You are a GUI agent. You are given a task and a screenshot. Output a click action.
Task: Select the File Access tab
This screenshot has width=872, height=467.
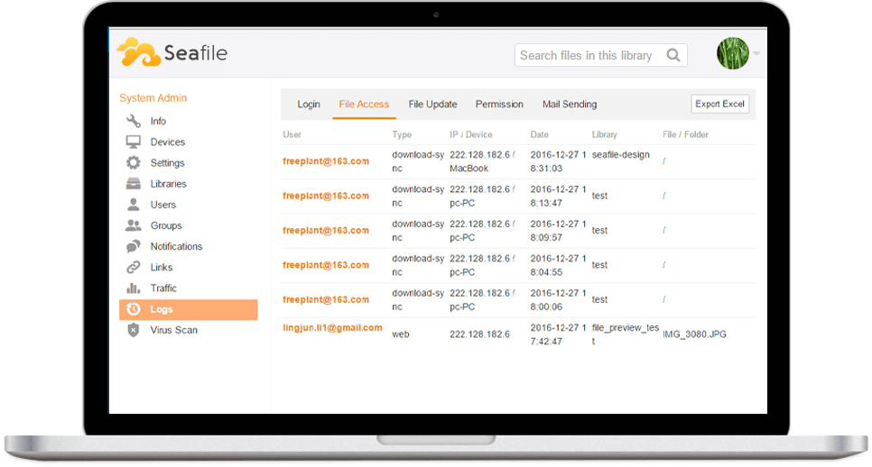(x=365, y=105)
